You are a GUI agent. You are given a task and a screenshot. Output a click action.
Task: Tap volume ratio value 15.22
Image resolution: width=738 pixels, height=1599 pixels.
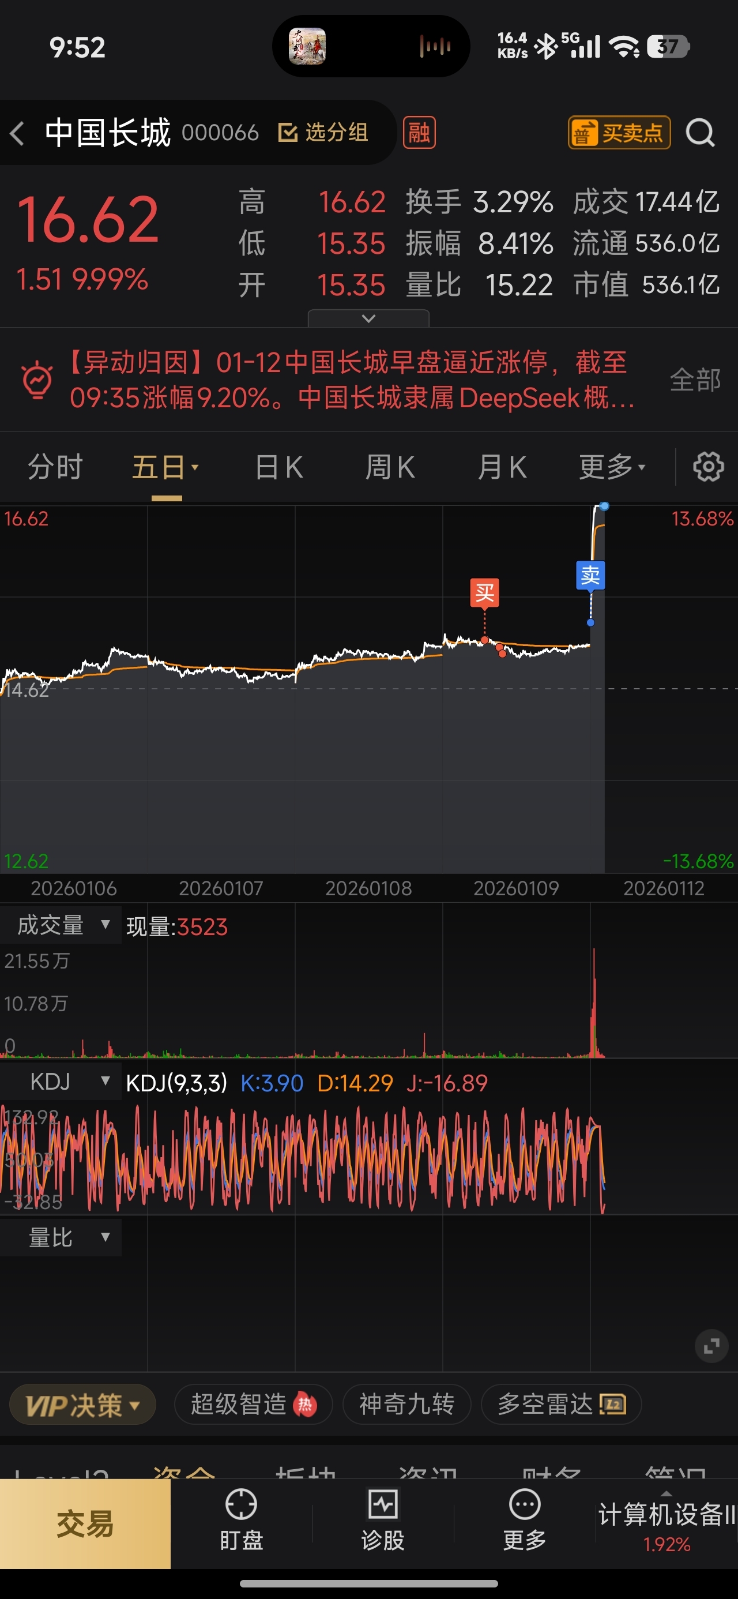coord(519,285)
